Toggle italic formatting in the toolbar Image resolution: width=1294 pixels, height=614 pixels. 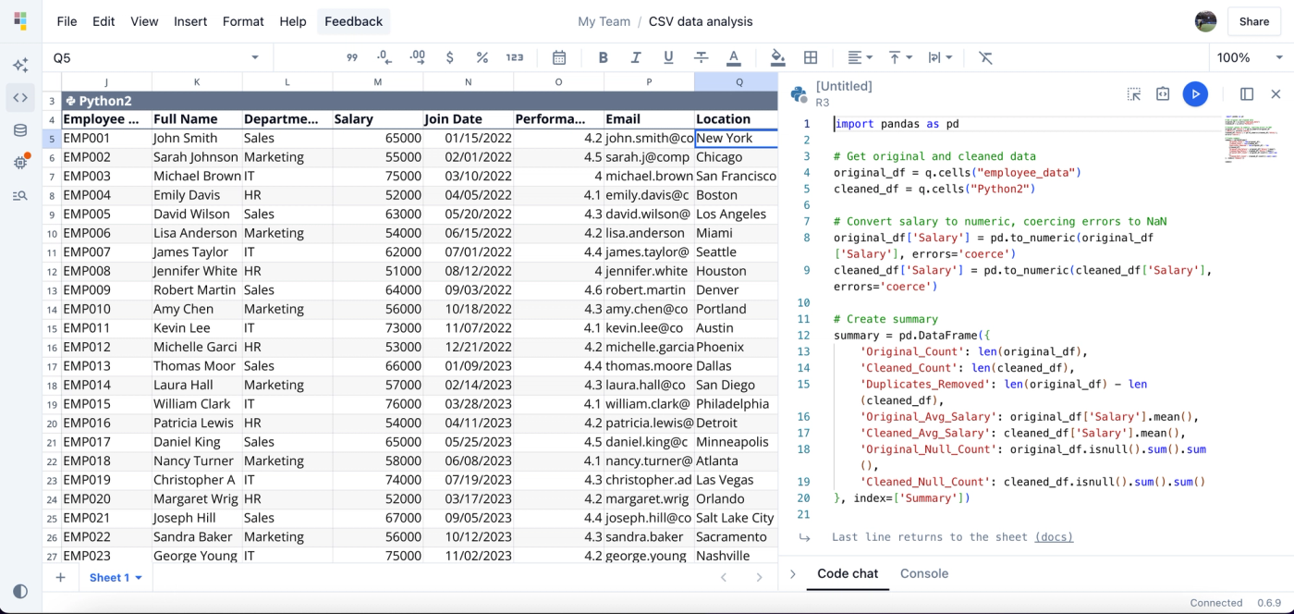pos(635,57)
